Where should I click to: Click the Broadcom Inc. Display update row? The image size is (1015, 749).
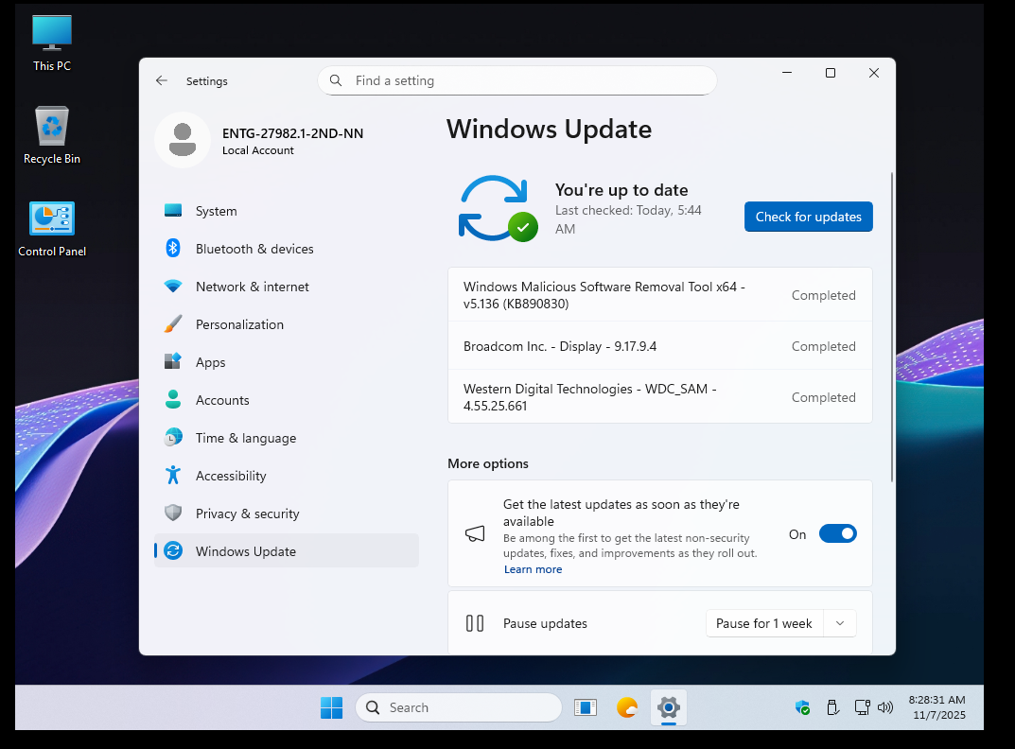(659, 346)
